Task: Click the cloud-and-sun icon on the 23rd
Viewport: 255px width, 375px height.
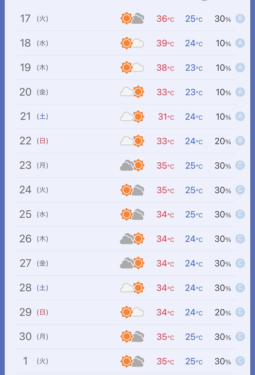Action: [x=132, y=165]
